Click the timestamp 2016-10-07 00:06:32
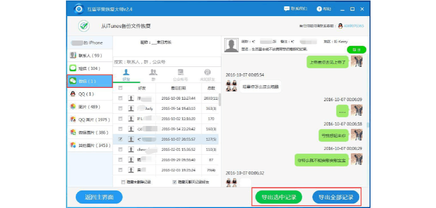The height and width of the screenshot is (208, 436). pos(245,173)
